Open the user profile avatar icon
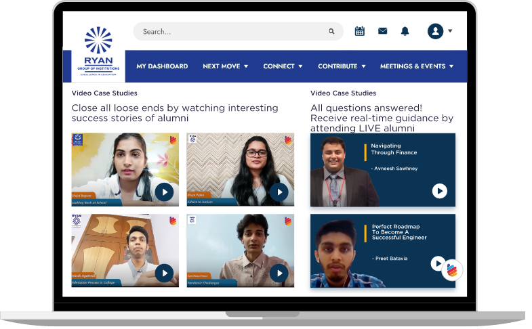Screen dimensions: 532x329 [x=435, y=31]
